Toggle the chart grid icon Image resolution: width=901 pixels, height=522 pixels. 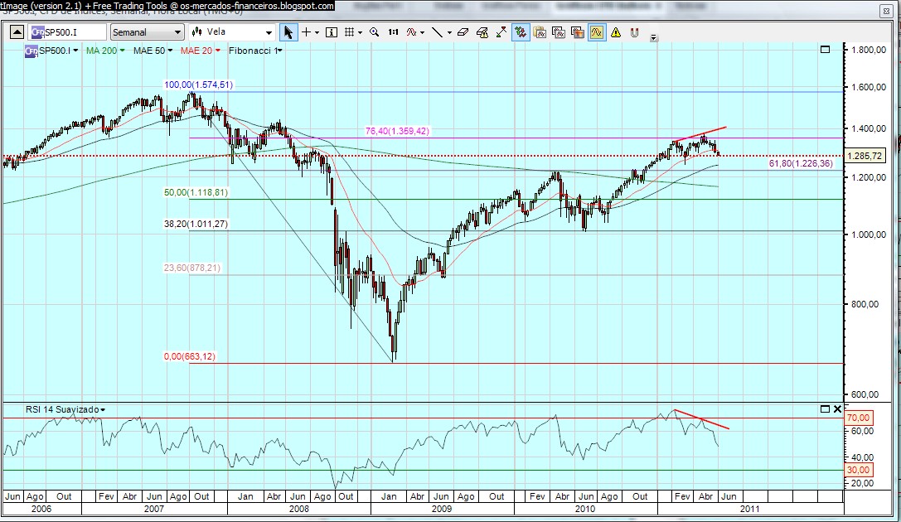point(349,32)
